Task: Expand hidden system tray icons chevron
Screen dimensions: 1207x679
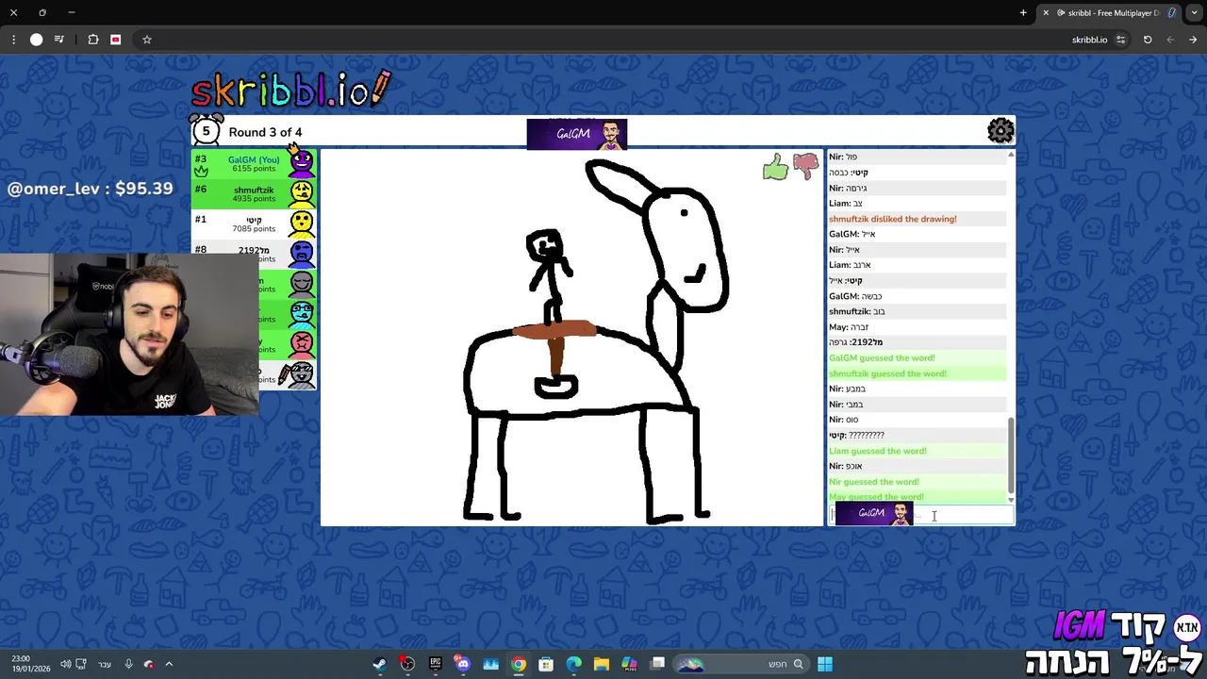Action: pyautogui.click(x=169, y=664)
